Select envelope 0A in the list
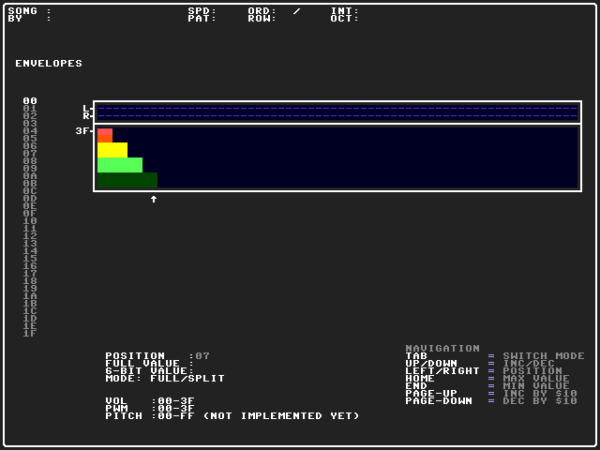Image resolution: width=600 pixels, height=450 pixels. click(30, 176)
